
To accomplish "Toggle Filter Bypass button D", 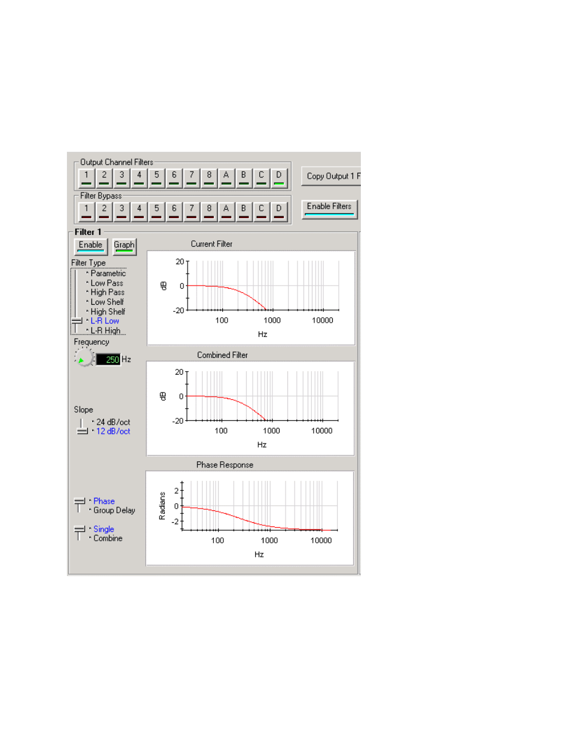I will (279, 212).
